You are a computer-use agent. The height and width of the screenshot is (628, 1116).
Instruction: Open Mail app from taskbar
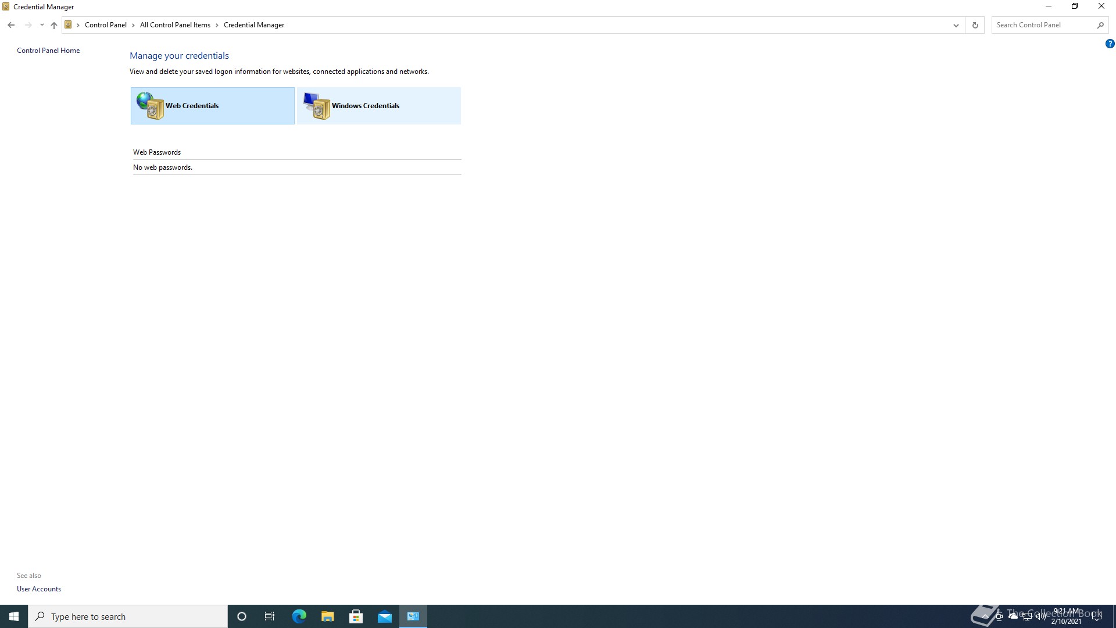(x=384, y=616)
